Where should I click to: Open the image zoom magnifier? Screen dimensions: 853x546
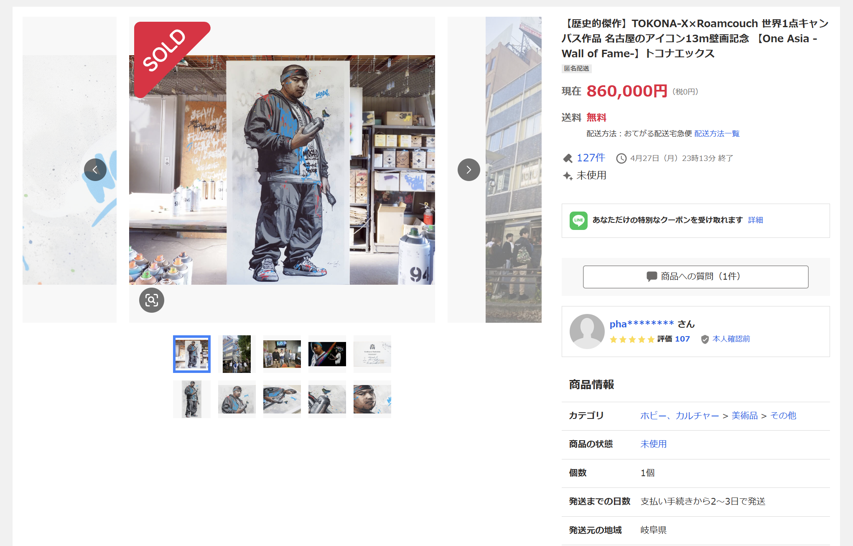(152, 300)
